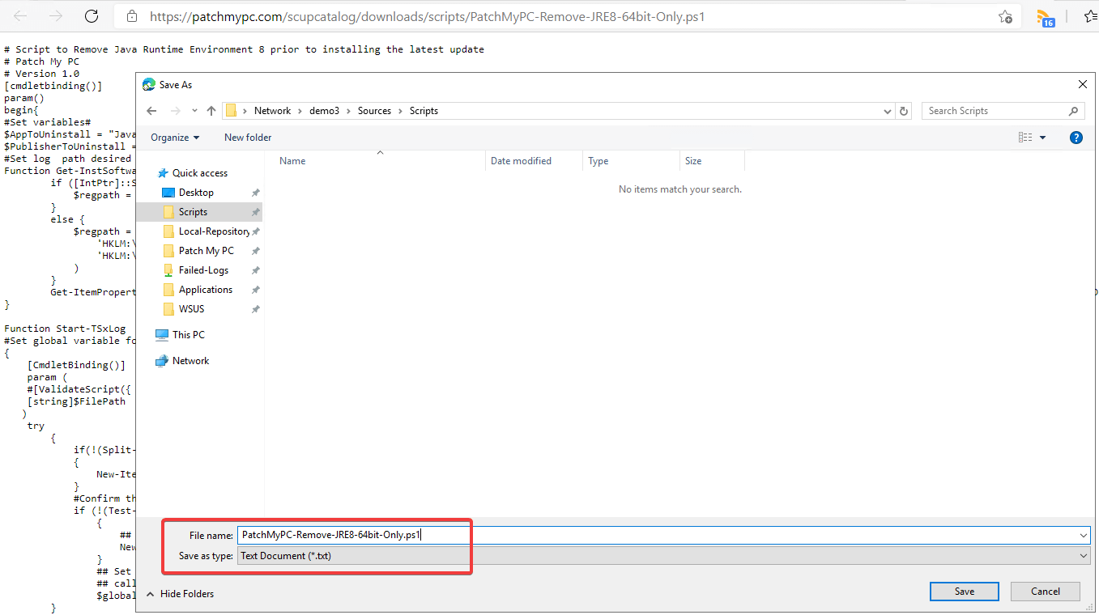1099x615 pixels.
Task: Open the Patch My PC folder
Action: (206, 251)
